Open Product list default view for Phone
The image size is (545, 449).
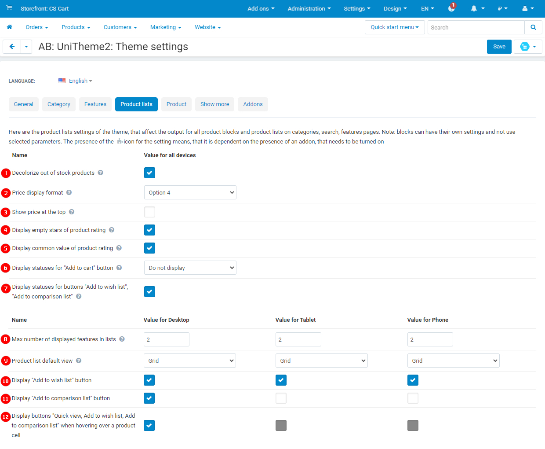pyautogui.click(x=453, y=361)
